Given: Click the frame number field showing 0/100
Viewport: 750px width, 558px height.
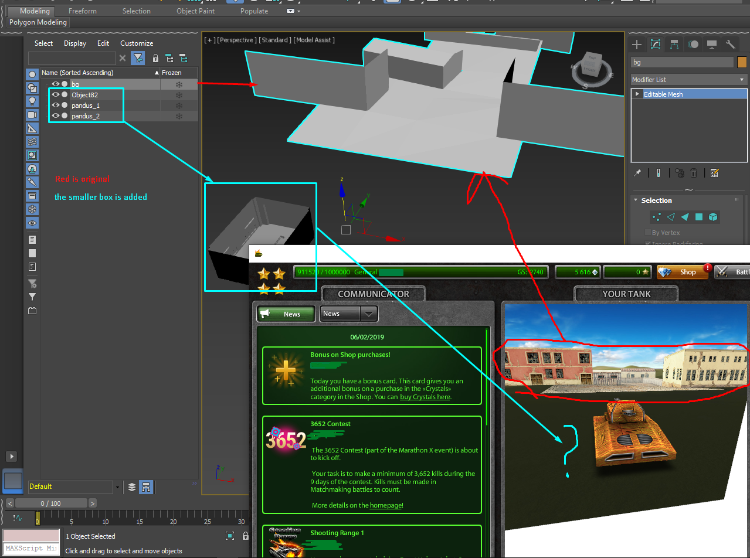Looking at the screenshot, I should [51, 503].
